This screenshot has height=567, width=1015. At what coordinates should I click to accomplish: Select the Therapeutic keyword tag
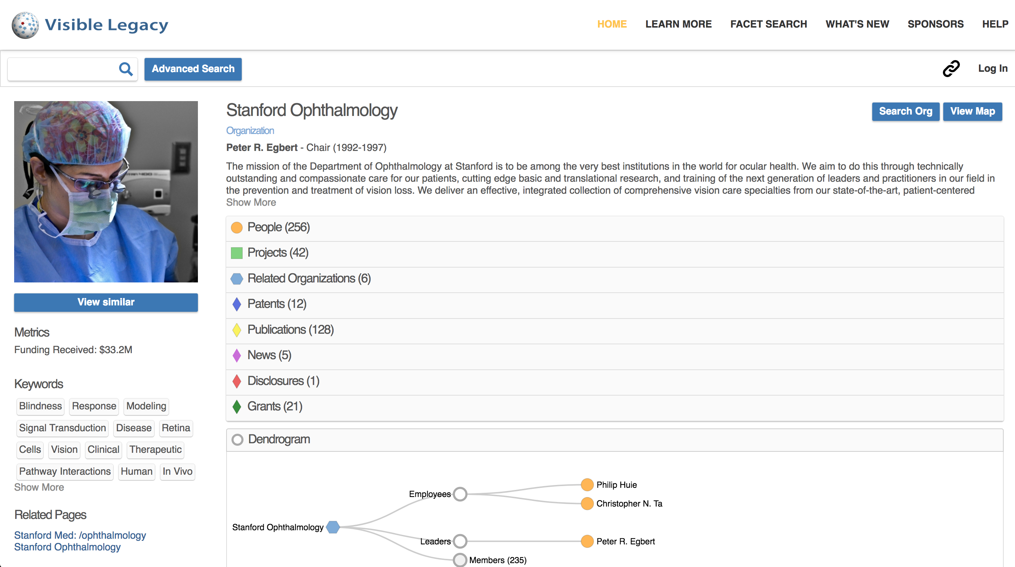155,450
